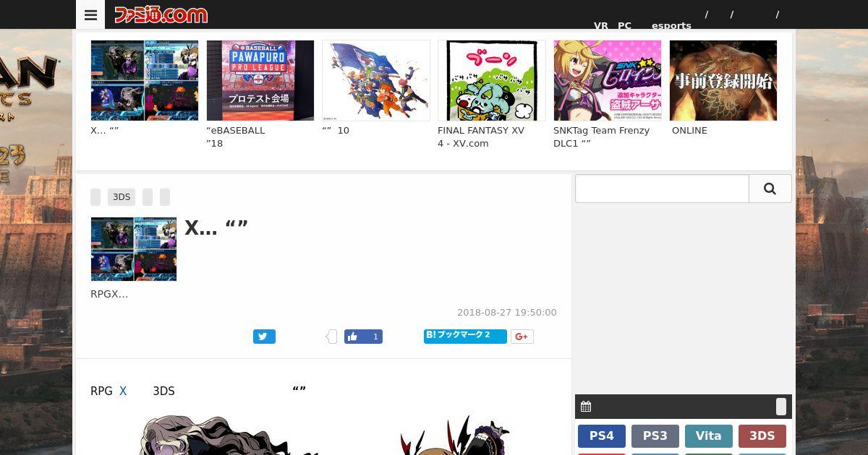Viewport: 868px width, 455px height.
Task: Select the PS4 platform button
Action: (x=602, y=436)
